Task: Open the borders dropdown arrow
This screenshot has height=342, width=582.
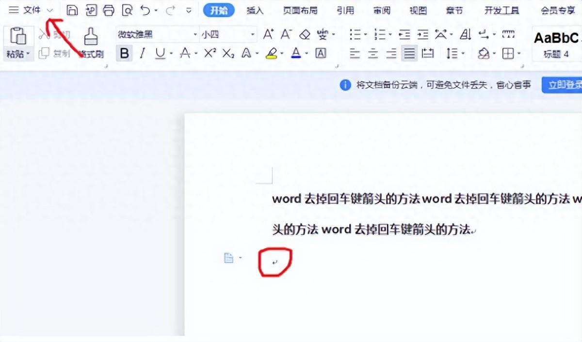Action: point(519,53)
